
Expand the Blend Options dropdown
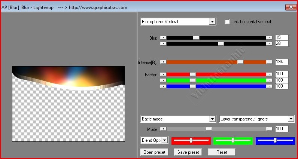(x=164, y=140)
